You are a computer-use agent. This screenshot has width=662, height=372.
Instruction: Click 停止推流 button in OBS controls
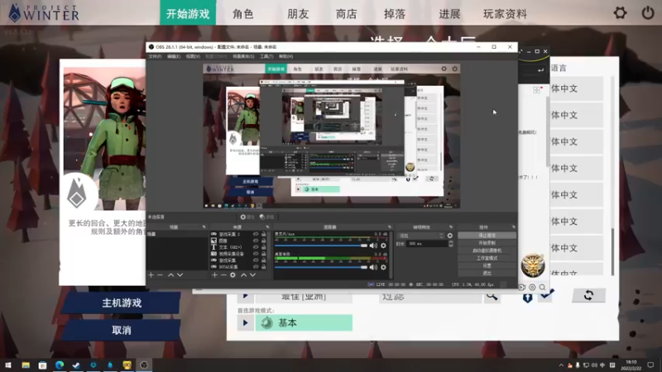click(487, 236)
